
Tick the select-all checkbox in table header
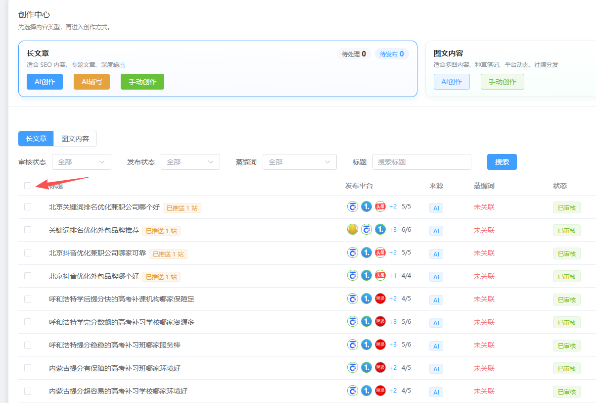(28, 186)
